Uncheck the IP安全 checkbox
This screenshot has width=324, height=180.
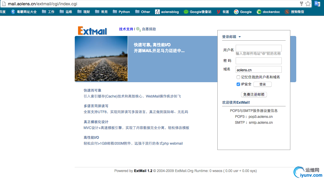(x=238, y=84)
